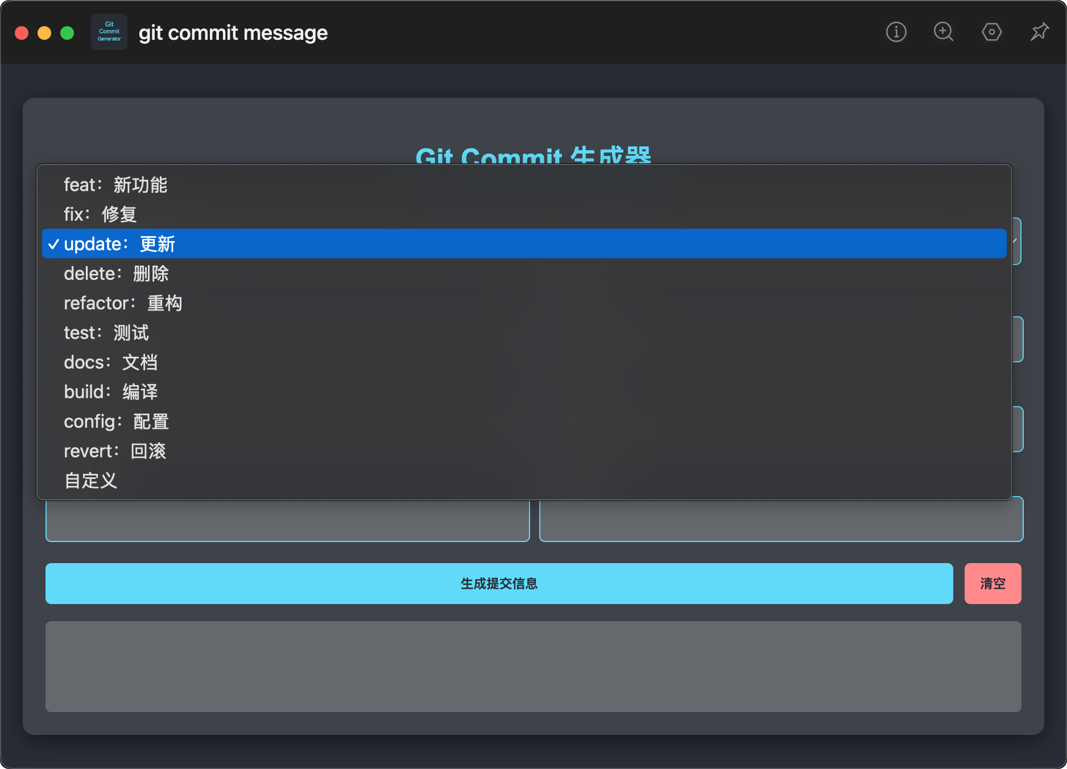Screen dimensions: 1067x769
Task: Pick the docs: 文档 option
Action: (524, 362)
